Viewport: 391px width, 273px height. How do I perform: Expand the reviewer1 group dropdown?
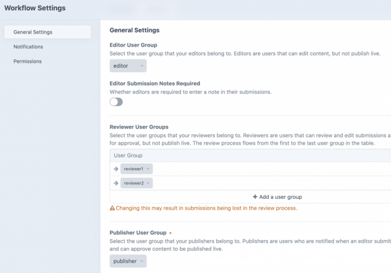coord(137,169)
